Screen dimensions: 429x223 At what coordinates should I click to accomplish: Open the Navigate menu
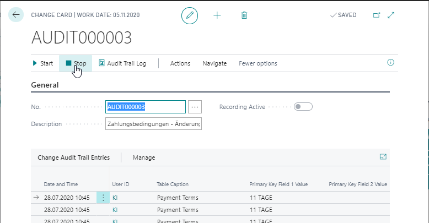tap(214, 63)
